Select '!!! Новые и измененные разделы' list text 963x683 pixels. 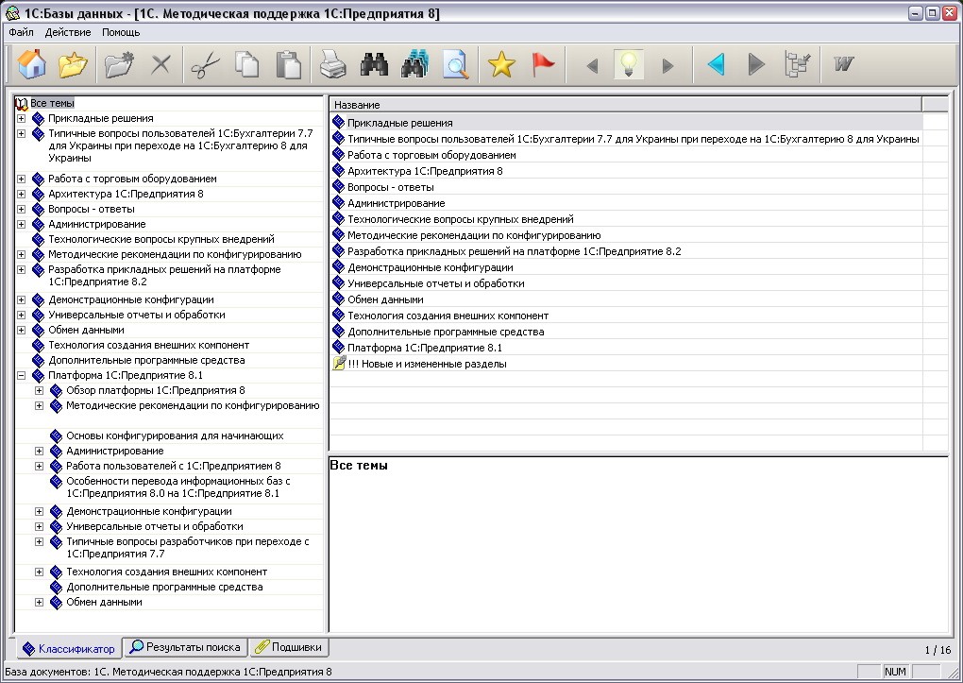pyautogui.click(x=427, y=364)
